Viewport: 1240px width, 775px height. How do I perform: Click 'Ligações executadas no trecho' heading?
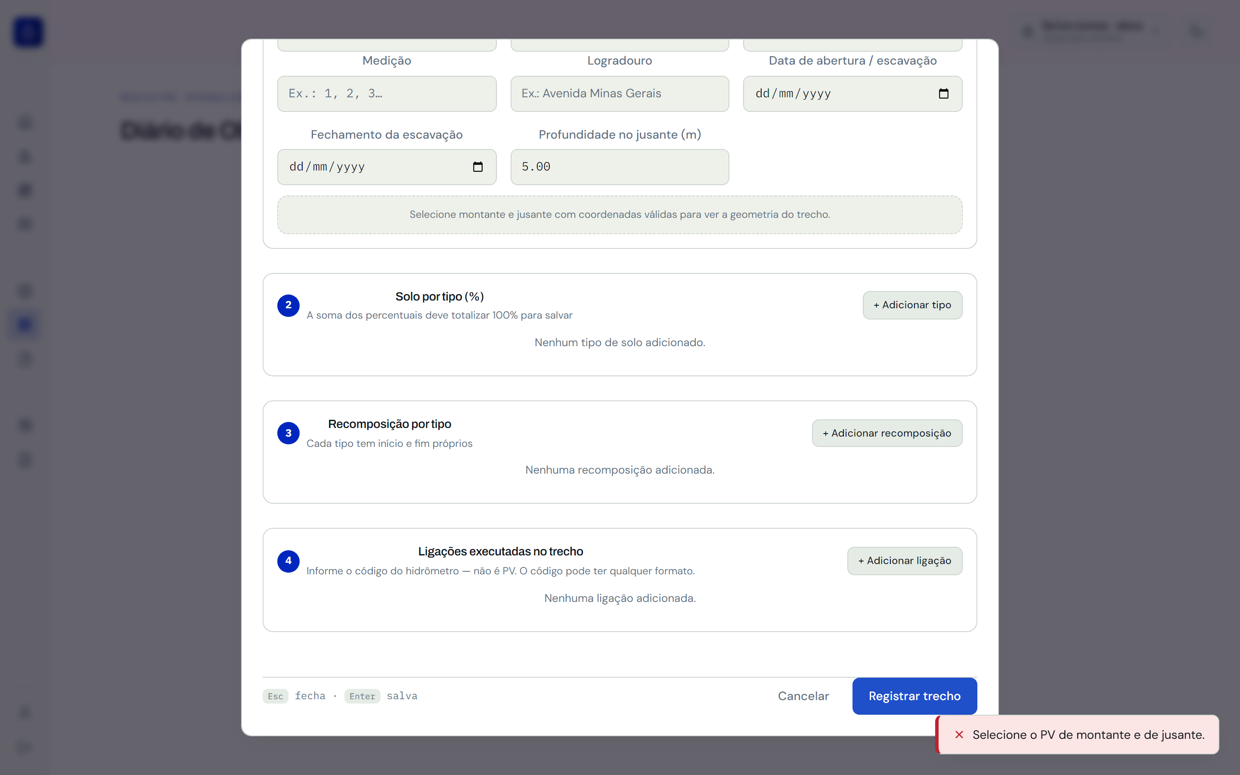tap(501, 552)
